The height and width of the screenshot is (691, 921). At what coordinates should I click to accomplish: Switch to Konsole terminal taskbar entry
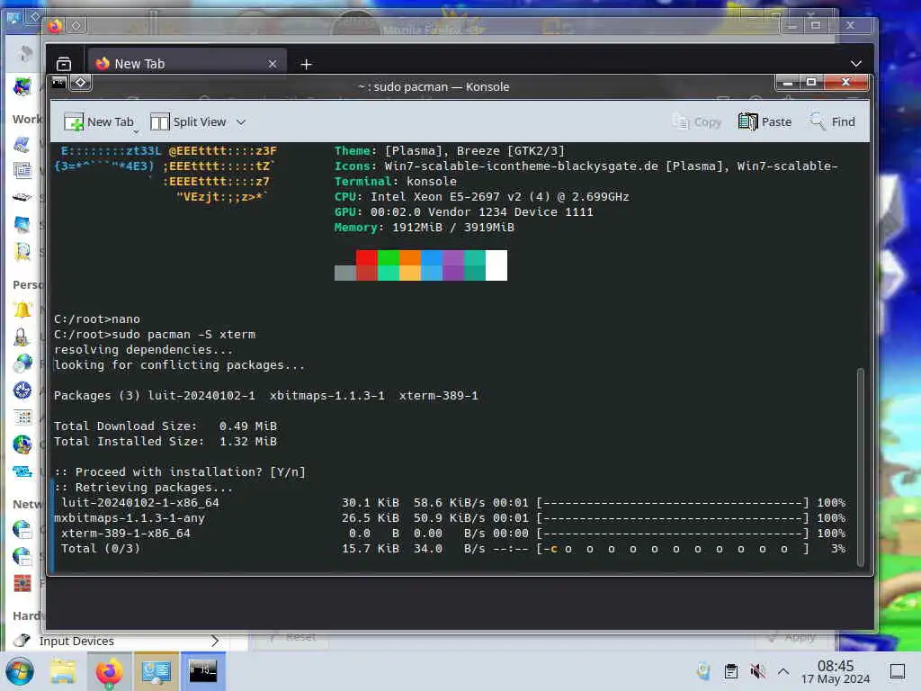pos(202,670)
